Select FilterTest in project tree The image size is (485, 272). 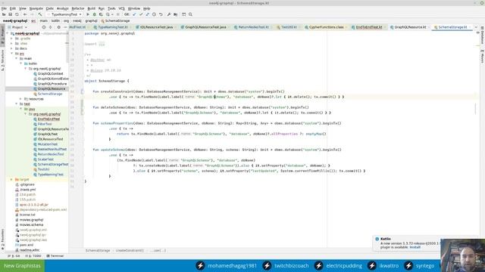[45, 124]
